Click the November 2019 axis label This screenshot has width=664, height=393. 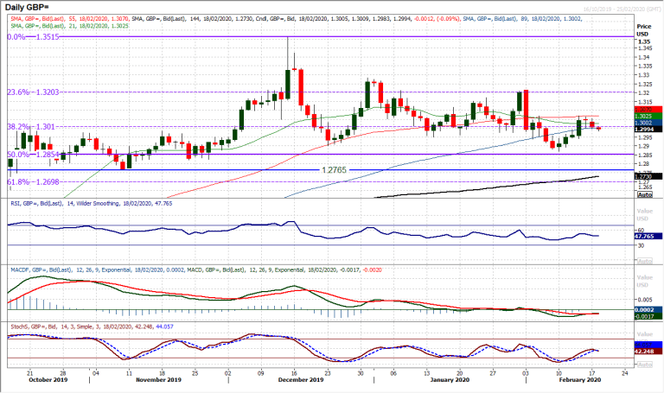pos(158,380)
